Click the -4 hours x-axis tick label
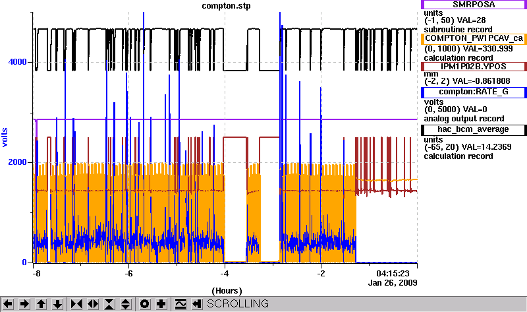 225,273
